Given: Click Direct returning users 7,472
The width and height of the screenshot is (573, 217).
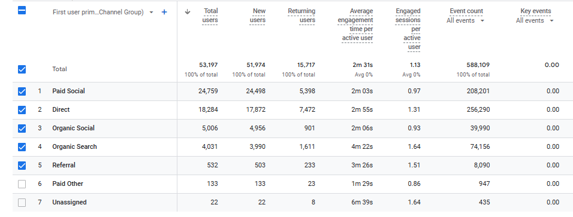Looking at the screenshot, I should [307, 109].
